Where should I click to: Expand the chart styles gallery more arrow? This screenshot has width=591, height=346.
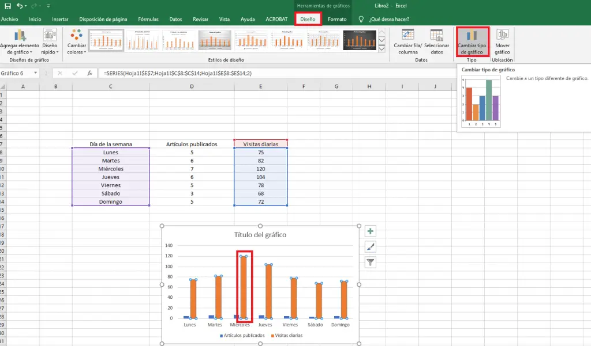pos(381,48)
